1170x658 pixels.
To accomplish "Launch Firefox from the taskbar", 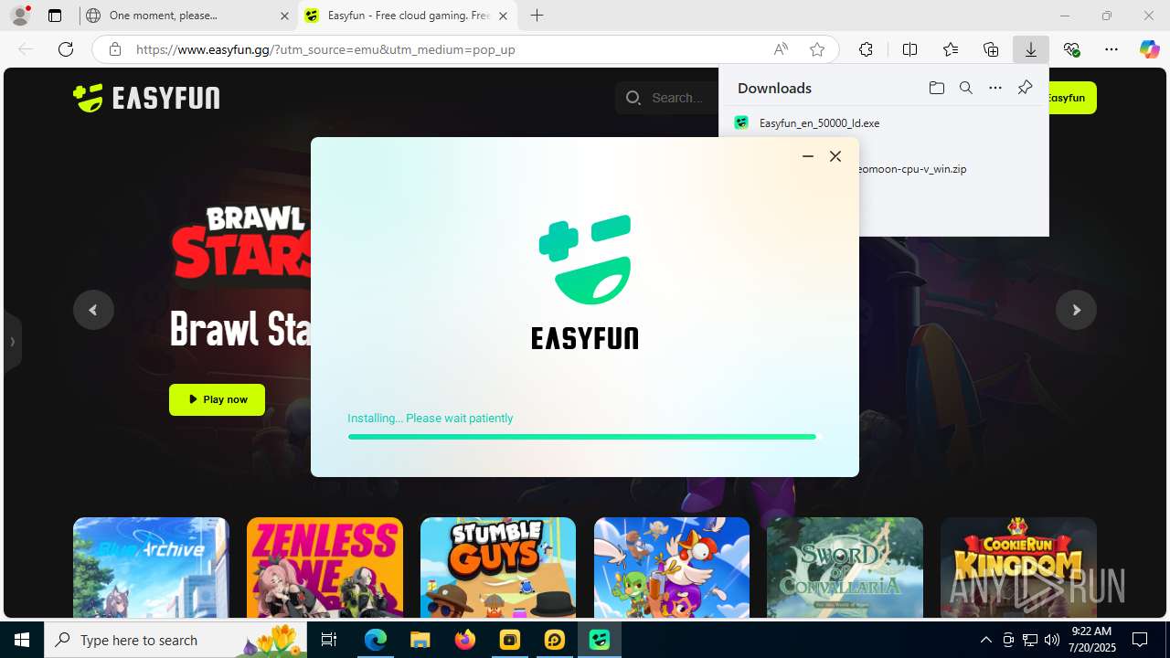I will pos(465,640).
